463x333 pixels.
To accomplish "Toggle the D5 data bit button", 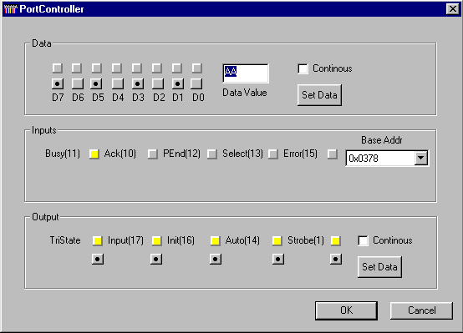I will (x=97, y=83).
